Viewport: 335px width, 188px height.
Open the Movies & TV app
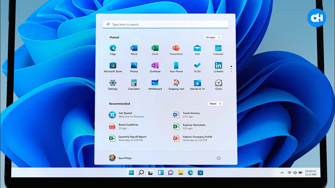(x=197, y=85)
